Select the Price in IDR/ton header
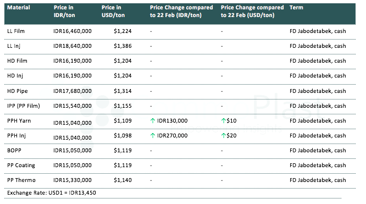This screenshot has height=204, width=366. click(64, 11)
